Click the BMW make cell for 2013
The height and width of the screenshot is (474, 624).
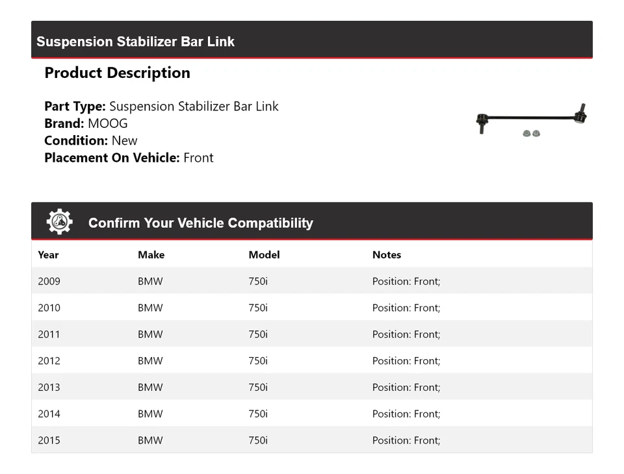(x=150, y=388)
